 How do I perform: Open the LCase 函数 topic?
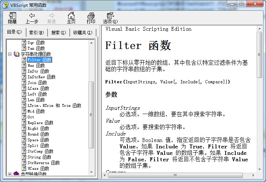coord(38,88)
